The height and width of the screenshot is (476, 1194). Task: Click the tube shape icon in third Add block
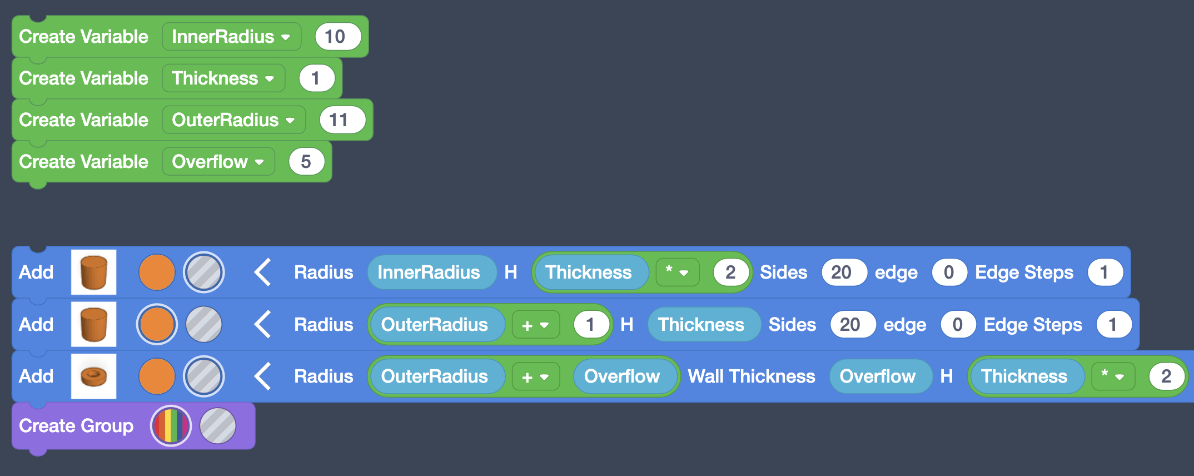tap(93, 376)
